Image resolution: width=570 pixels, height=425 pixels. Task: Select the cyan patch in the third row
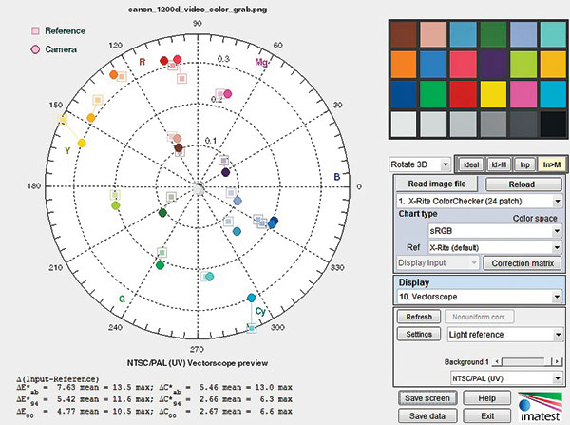(x=553, y=94)
